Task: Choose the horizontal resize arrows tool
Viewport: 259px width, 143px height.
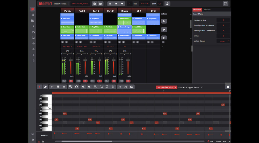Action: 52,87
